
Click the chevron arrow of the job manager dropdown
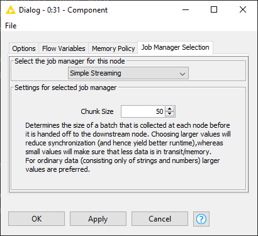click(182, 74)
